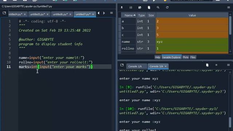Click the remove all variables icon in Variable Explorer
Image resolution: width=233 pixels, height=131 pixels.
(x=149, y=7)
